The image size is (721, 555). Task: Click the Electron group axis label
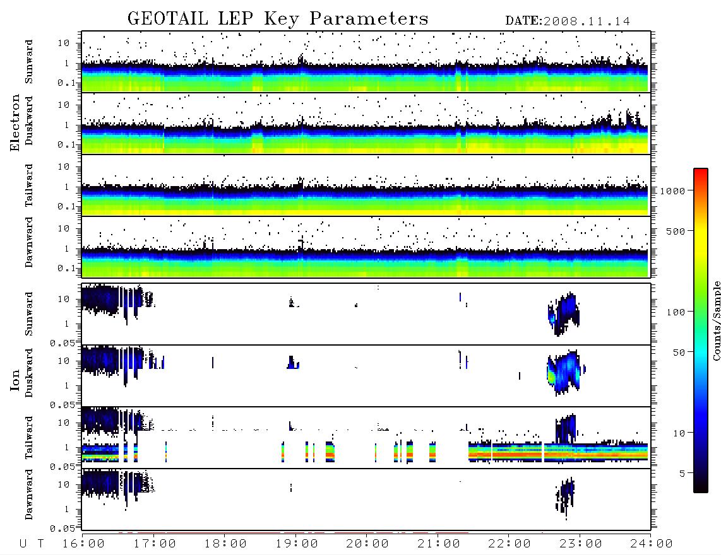(x=15, y=123)
